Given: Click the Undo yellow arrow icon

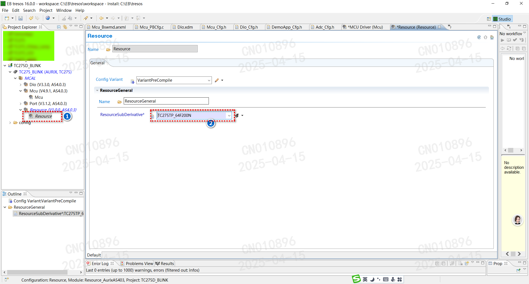Looking at the screenshot, I should coord(31,18).
